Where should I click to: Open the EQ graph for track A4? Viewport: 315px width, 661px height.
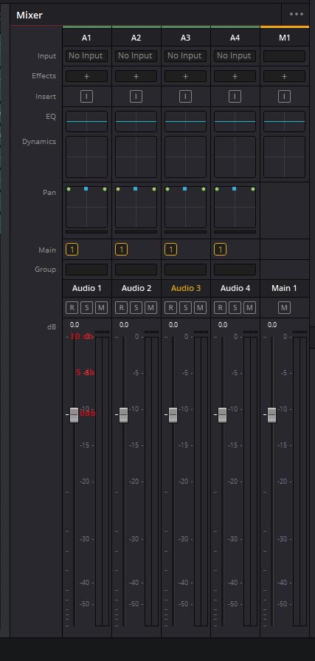coord(235,121)
